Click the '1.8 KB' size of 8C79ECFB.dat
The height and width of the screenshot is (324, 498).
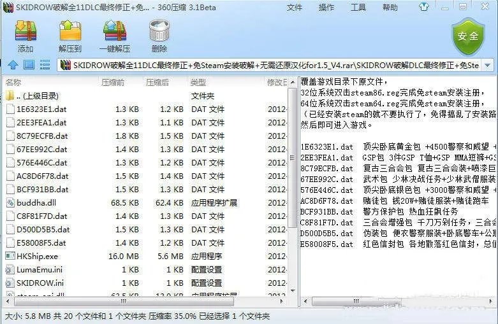[x=127, y=136]
